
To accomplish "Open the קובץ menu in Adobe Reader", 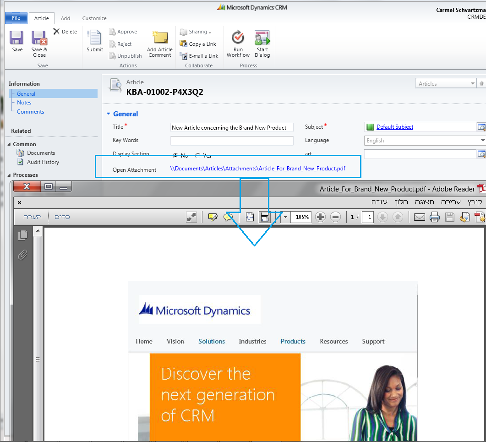I will coord(475,202).
